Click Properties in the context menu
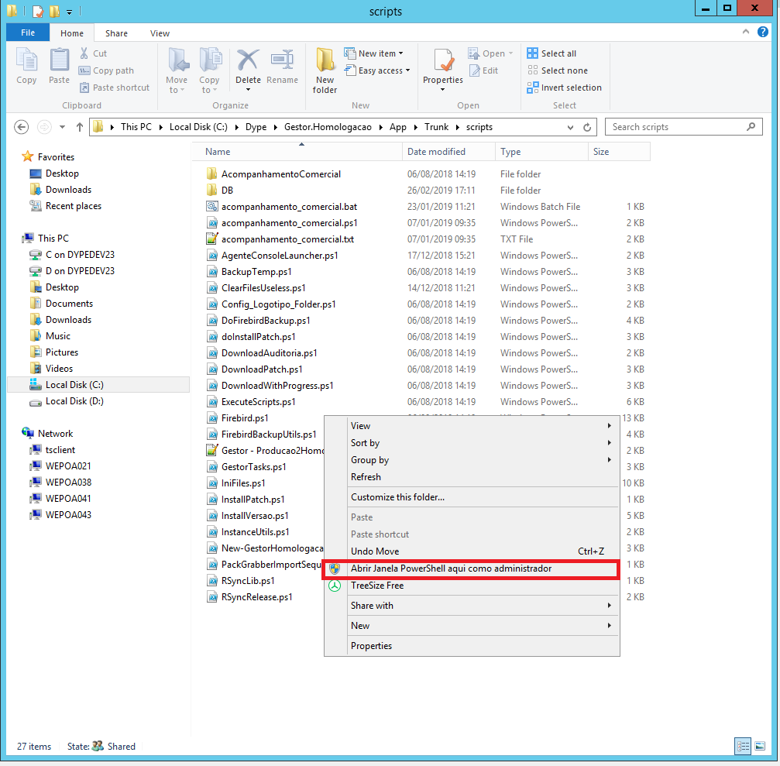The width and height of the screenshot is (780, 766). coord(472,646)
